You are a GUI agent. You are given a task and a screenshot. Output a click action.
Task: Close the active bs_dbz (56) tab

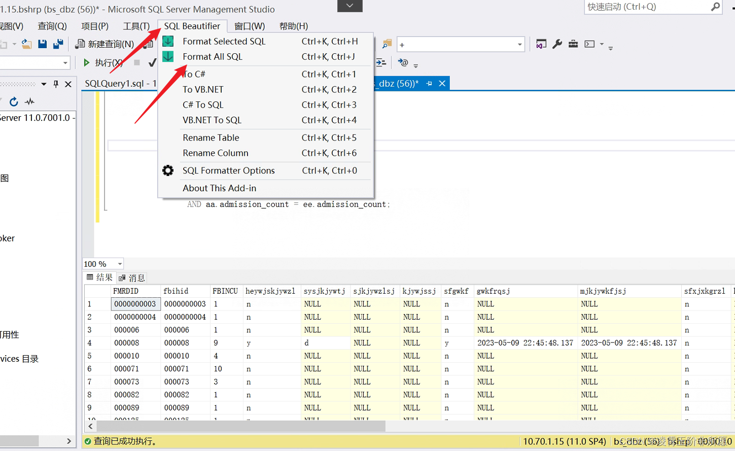pyautogui.click(x=442, y=83)
